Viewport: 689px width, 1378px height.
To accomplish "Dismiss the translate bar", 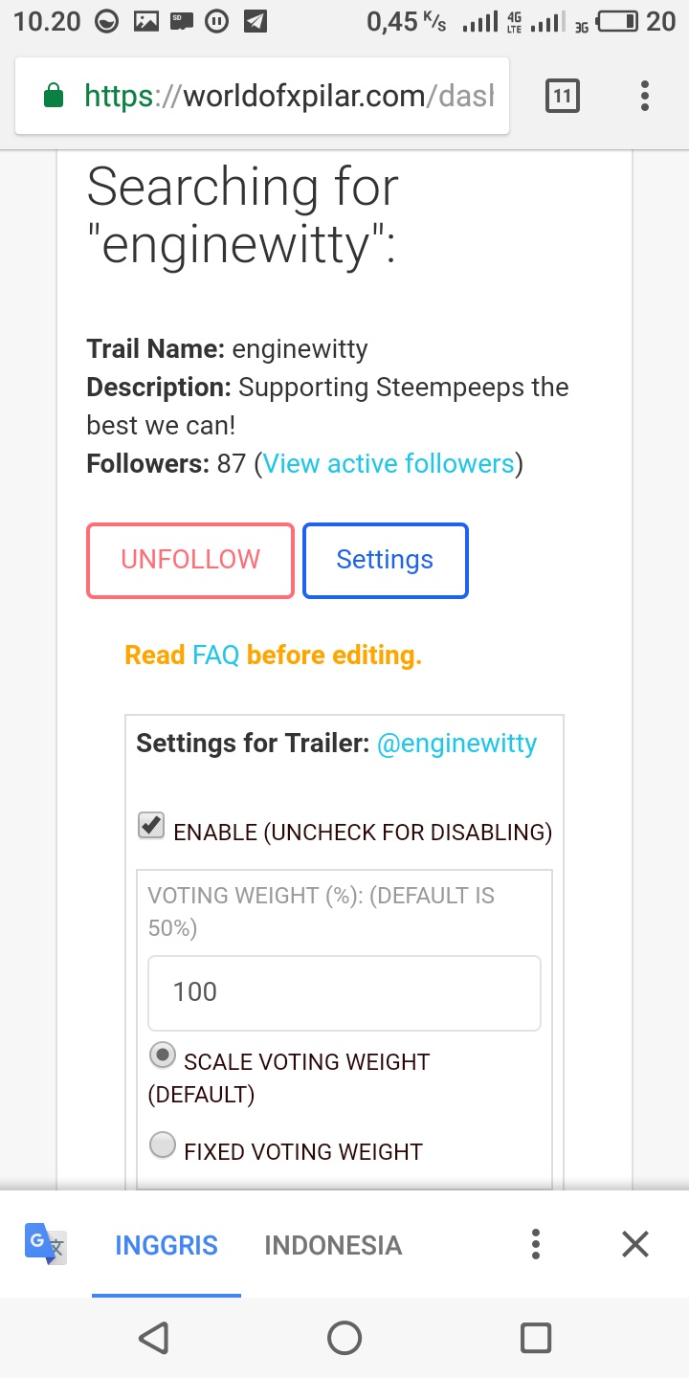I will (635, 1244).
